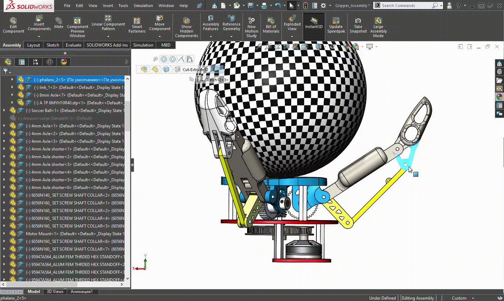Click the Edit Component tool
Screen dimensions: 504x301
click(13, 25)
